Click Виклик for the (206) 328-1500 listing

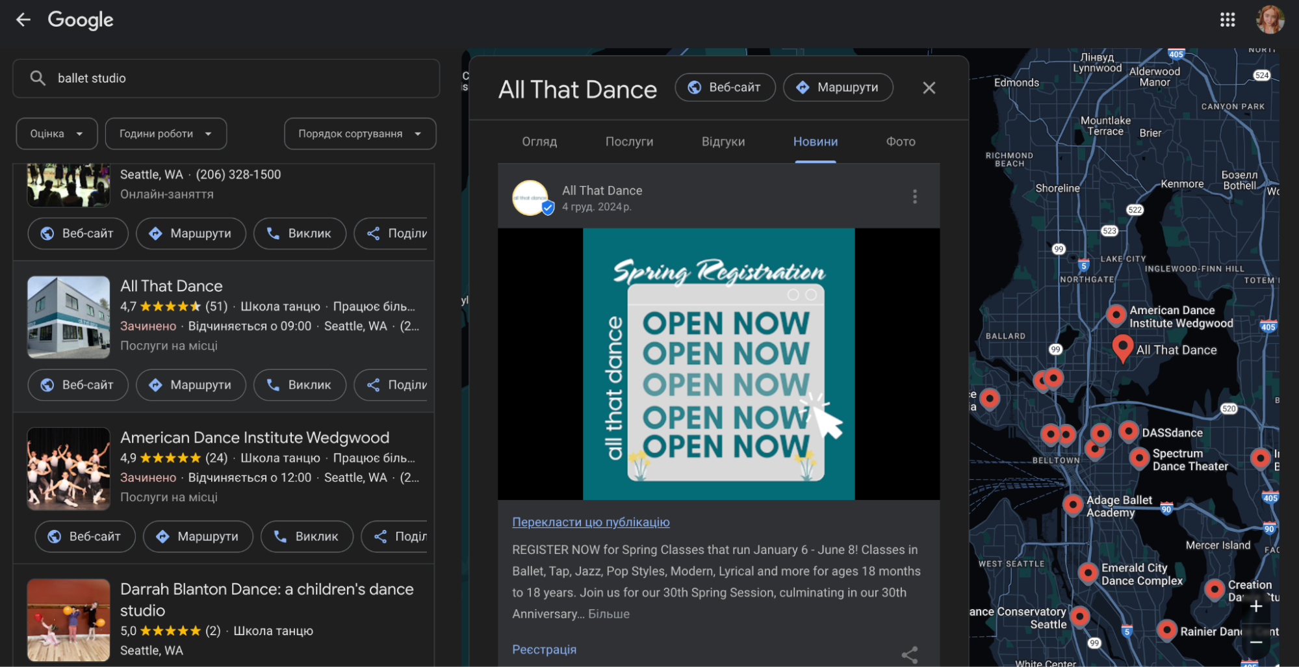pyautogui.click(x=300, y=233)
